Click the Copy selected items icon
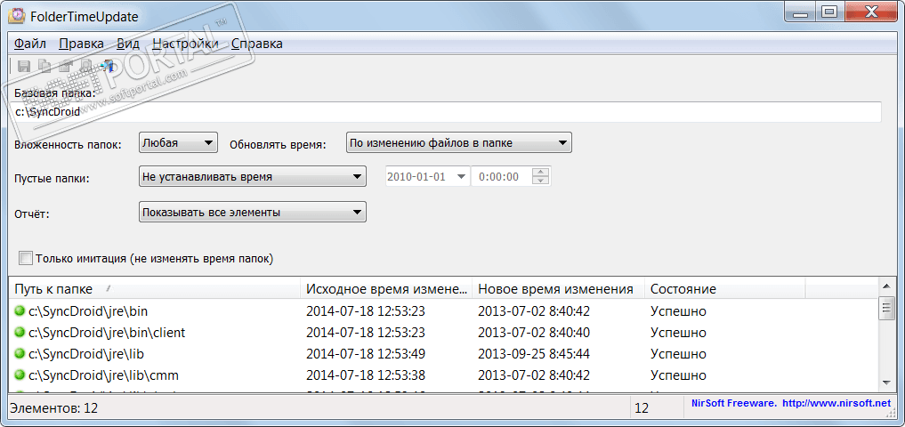Image resolution: width=905 pixels, height=427 pixels. pos(44,66)
